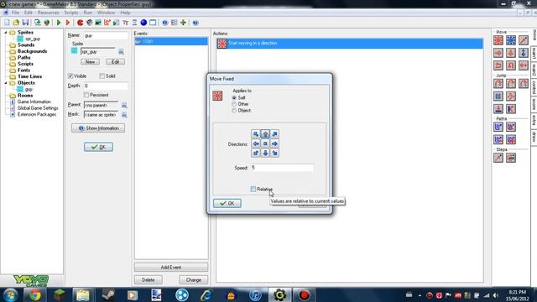The height and width of the screenshot is (302, 537).
Task: Switch to the score actions tab
Action: (534, 104)
